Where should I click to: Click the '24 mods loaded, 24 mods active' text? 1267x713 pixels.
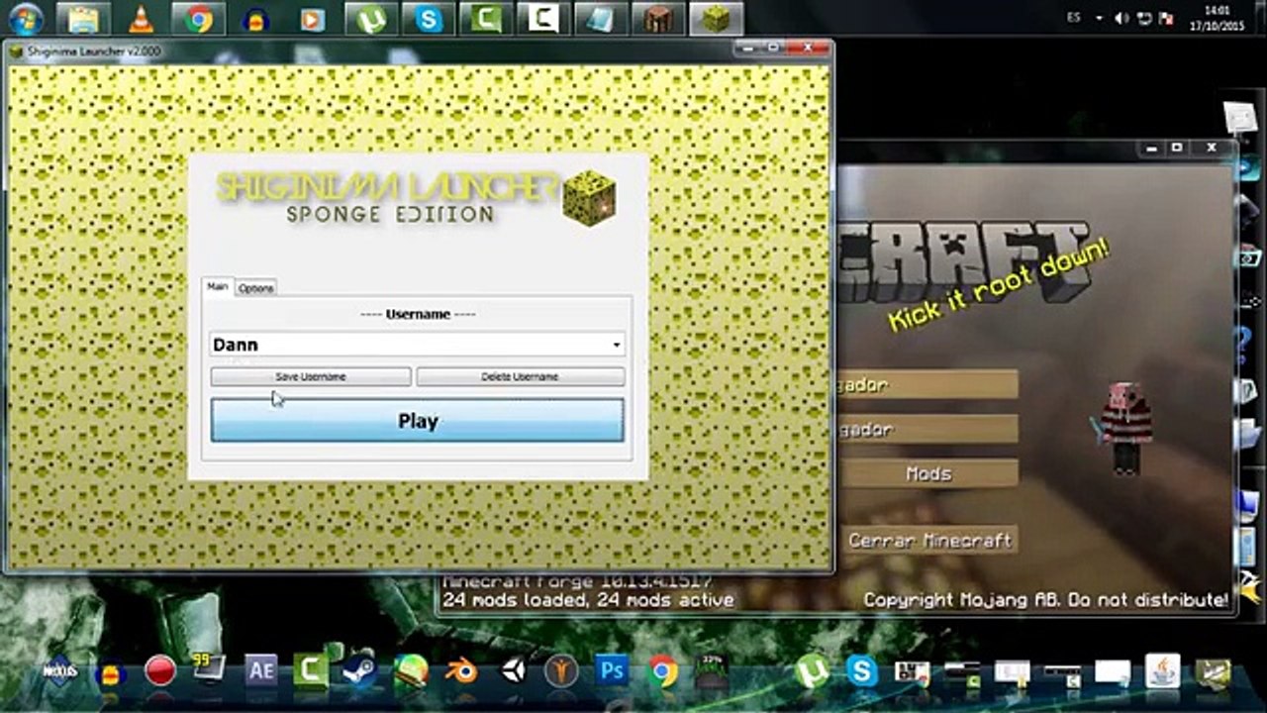588,600
